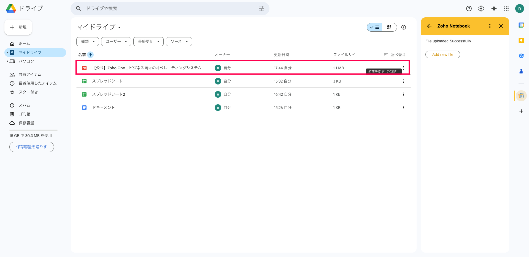Open the Google apps grid launcher
This screenshot has height=257, width=529.
click(506, 9)
